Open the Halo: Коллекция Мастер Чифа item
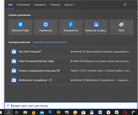 71,61
